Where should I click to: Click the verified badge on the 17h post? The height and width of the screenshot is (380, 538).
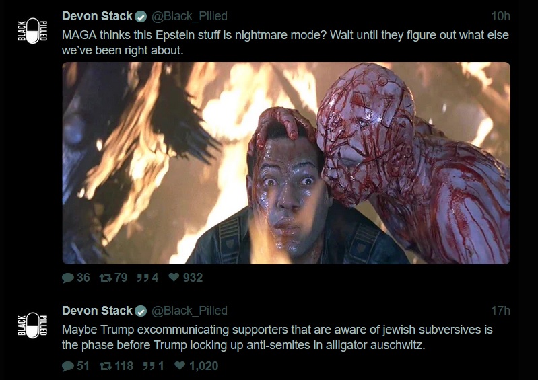(141, 311)
